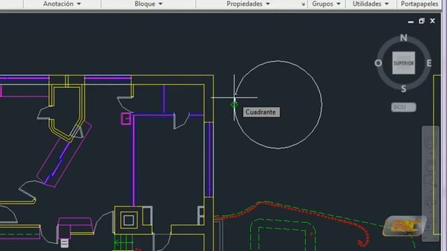This screenshot has height=251, width=447.
Task: Minimize the drawing viewport window
Action: 411,22
